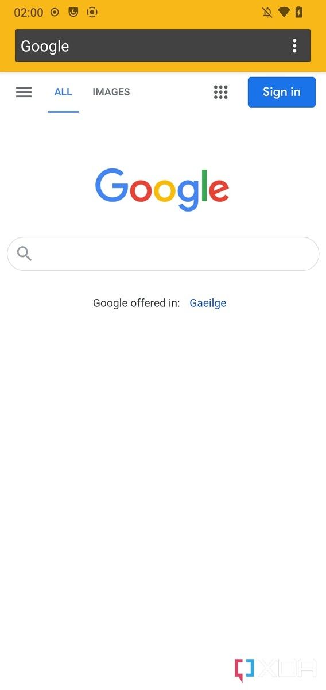Tap the battery charging status icon

coord(299,12)
